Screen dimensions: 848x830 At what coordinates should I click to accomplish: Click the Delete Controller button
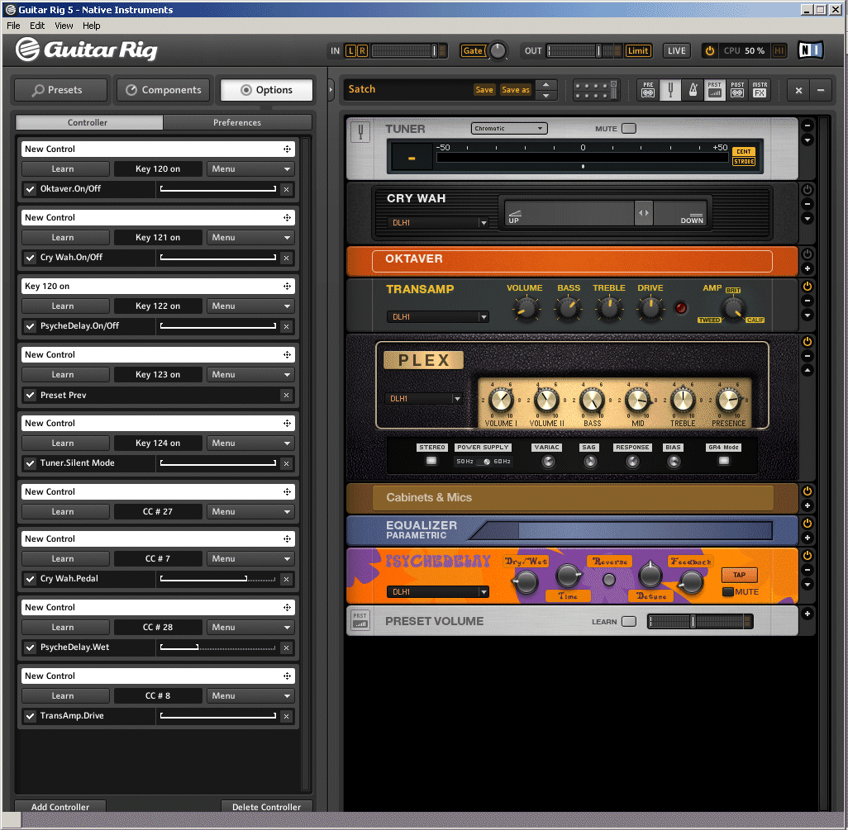click(267, 806)
